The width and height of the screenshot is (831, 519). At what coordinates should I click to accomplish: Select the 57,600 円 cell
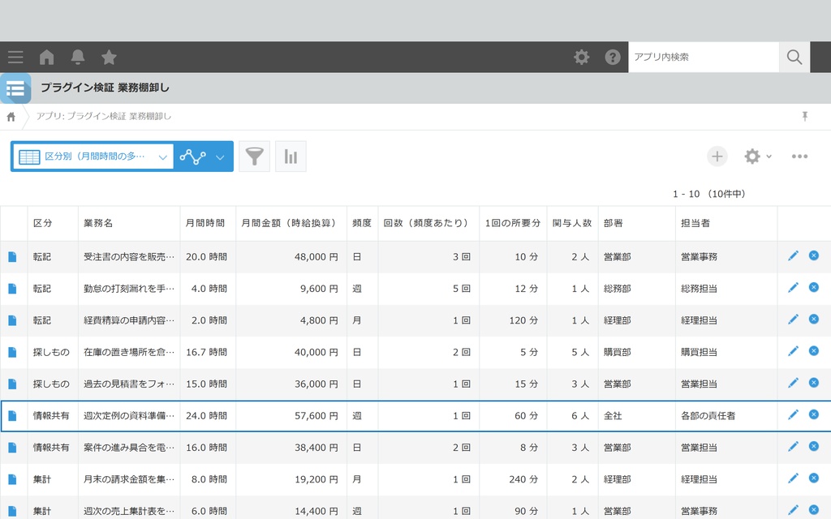(291, 416)
